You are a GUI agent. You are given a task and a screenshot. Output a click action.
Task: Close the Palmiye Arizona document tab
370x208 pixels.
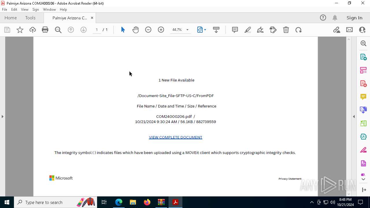click(92, 18)
